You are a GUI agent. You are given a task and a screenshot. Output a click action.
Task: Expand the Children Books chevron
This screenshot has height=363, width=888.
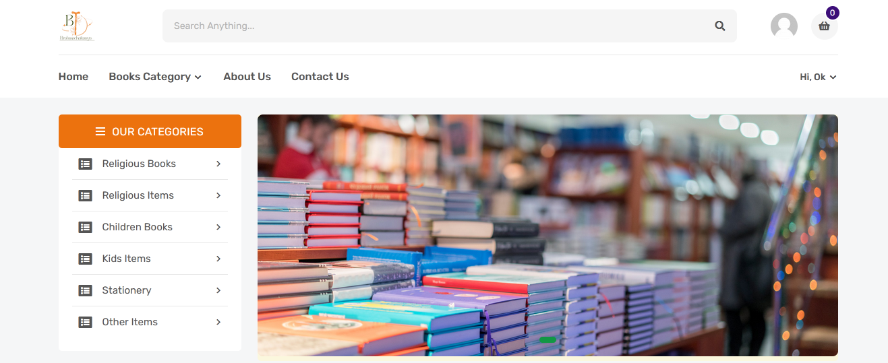pyautogui.click(x=218, y=227)
